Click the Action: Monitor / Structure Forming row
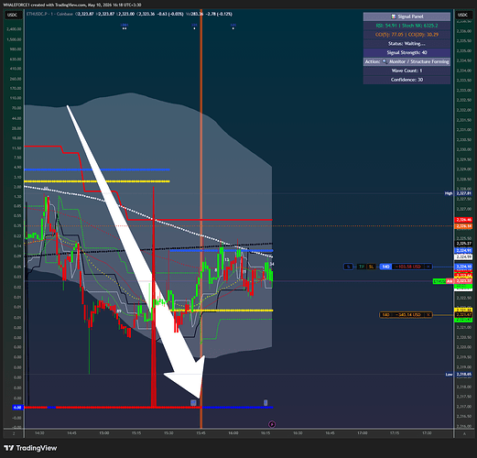The height and width of the screenshot is (458, 477). 407,61
